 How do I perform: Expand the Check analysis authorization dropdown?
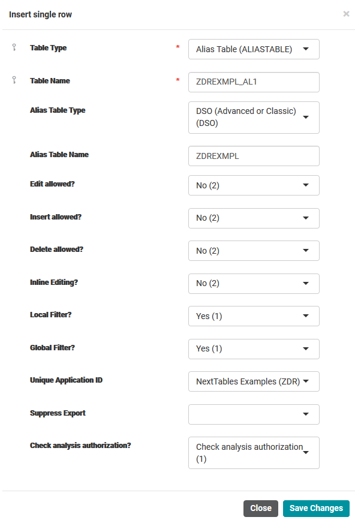click(x=254, y=453)
